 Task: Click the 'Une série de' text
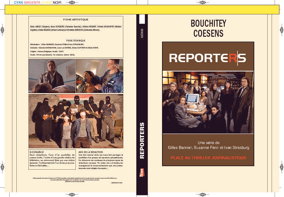[x=208, y=143]
